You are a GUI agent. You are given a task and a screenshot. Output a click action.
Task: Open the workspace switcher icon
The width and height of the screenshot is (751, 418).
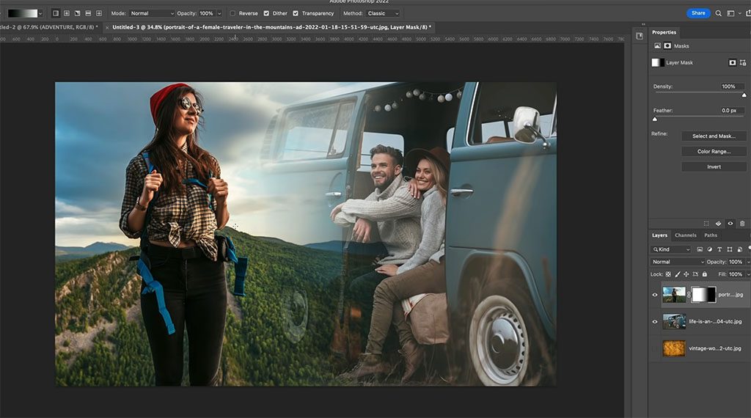731,13
